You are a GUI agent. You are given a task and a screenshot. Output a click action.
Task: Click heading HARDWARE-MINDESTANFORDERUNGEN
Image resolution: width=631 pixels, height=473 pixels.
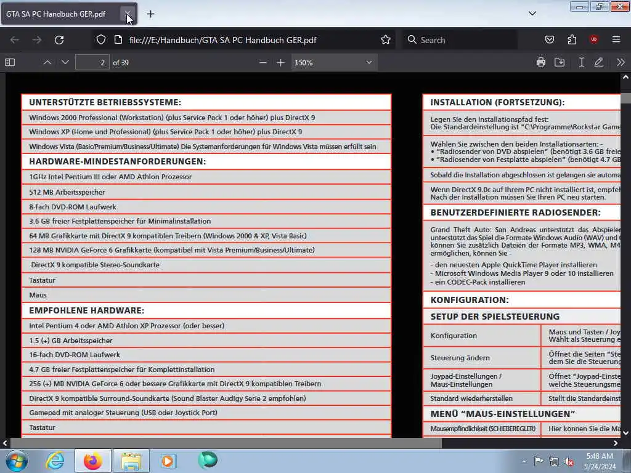(117, 161)
